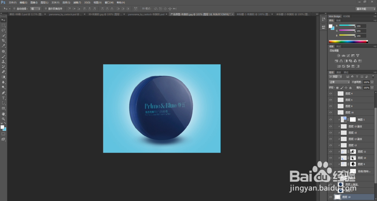Add a Channel Mixer adjustment
This screenshot has height=201, width=377.
pos(356,61)
